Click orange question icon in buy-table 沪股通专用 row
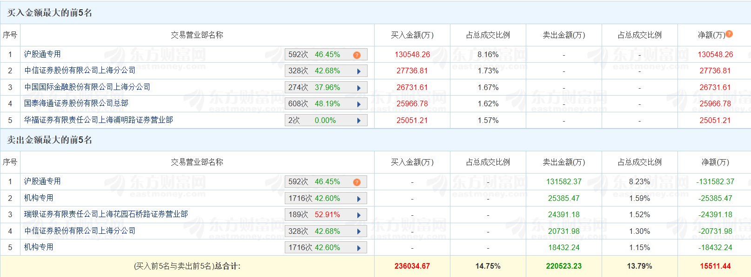Image resolution: width=751 pixels, height=277 pixels. click(357, 55)
